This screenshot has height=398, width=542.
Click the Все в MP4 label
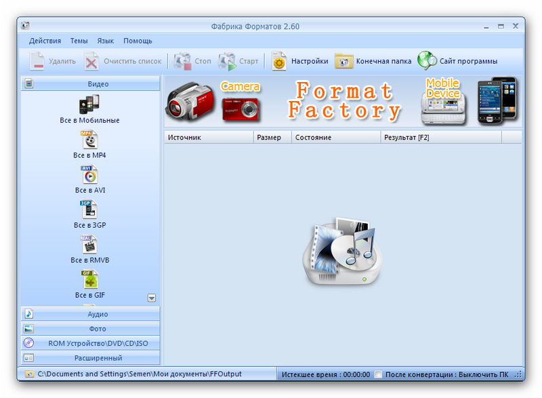coord(89,155)
